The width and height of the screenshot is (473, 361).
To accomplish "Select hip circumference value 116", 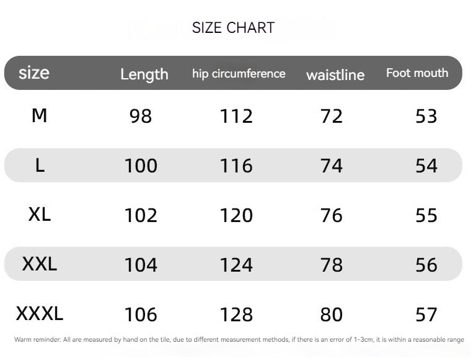I will click(236, 166).
